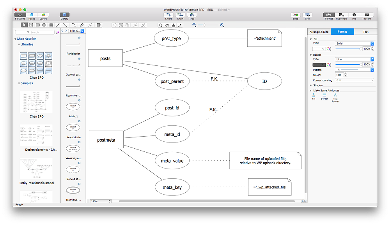Open the fill color wheel picker

[x=328, y=49]
